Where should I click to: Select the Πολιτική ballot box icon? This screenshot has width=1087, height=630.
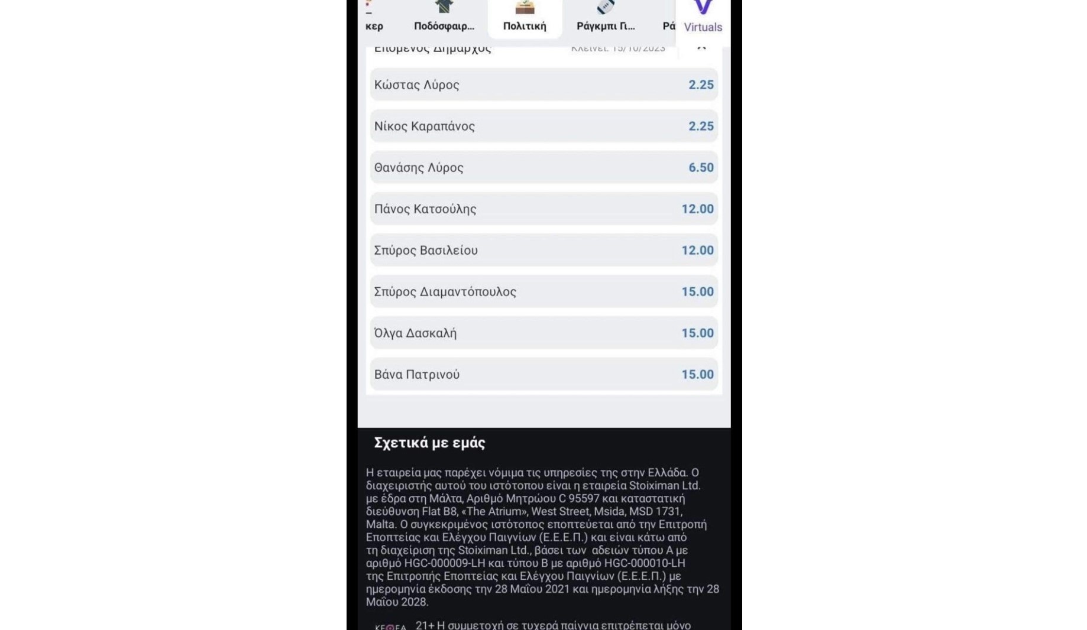coord(525,8)
